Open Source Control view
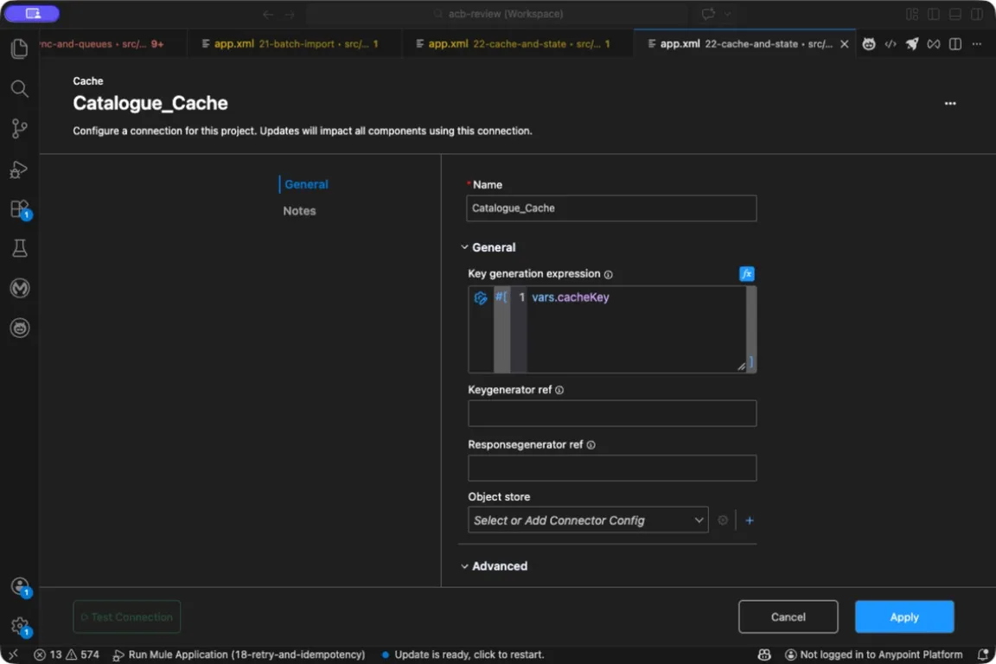The image size is (996, 664). [20, 128]
